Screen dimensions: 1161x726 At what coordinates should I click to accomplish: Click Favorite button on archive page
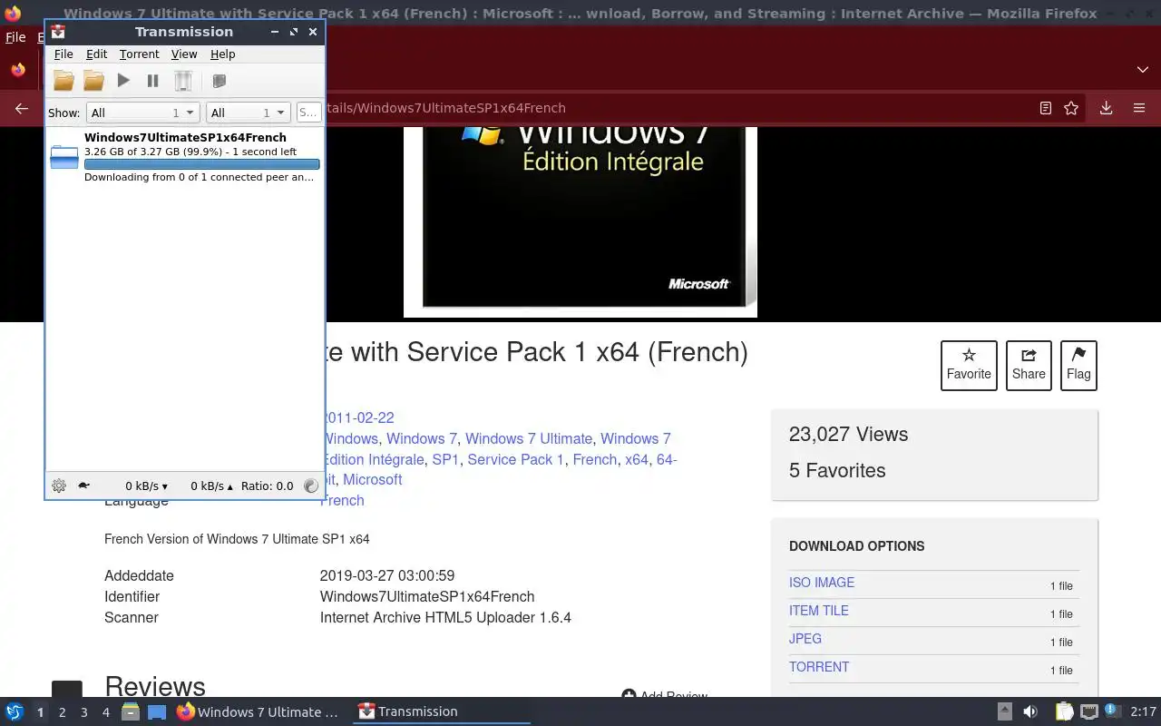coord(969,366)
